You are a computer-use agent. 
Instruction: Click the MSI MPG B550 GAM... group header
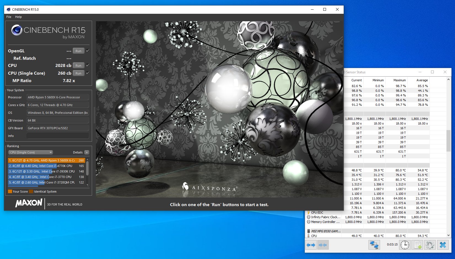(326, 231)
